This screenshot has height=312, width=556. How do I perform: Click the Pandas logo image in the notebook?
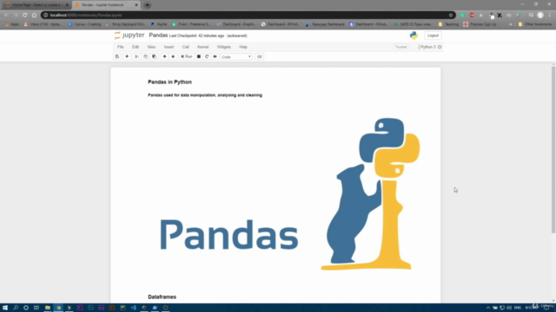point(289,194)
